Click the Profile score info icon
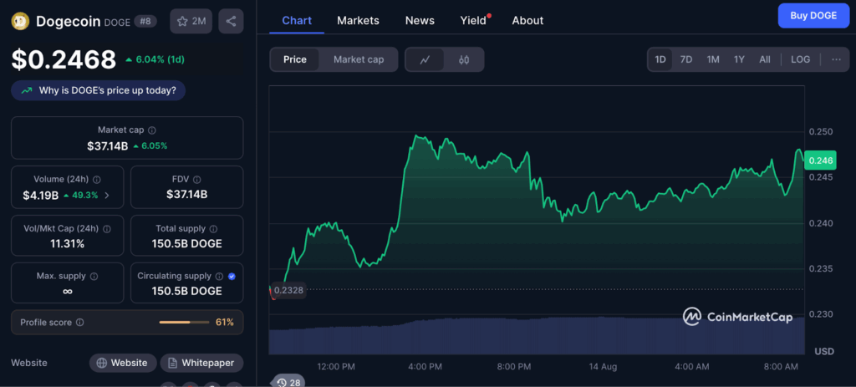856x387 pixels. point(80,322)
